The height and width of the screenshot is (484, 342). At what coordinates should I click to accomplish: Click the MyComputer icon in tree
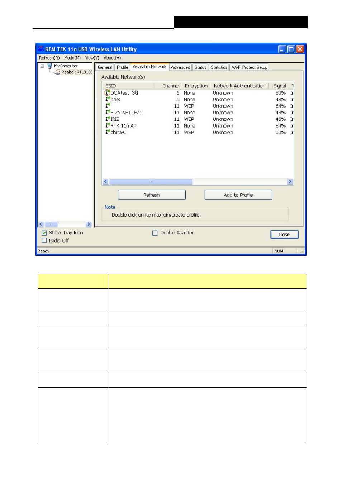coord(49,66)
